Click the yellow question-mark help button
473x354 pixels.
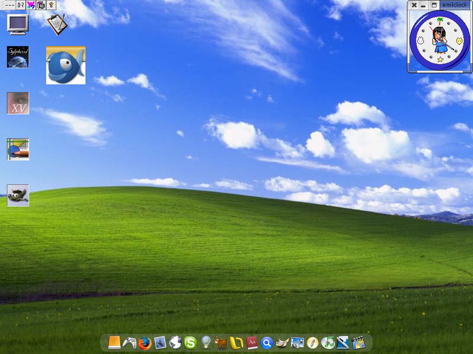[x=51, y=5]
